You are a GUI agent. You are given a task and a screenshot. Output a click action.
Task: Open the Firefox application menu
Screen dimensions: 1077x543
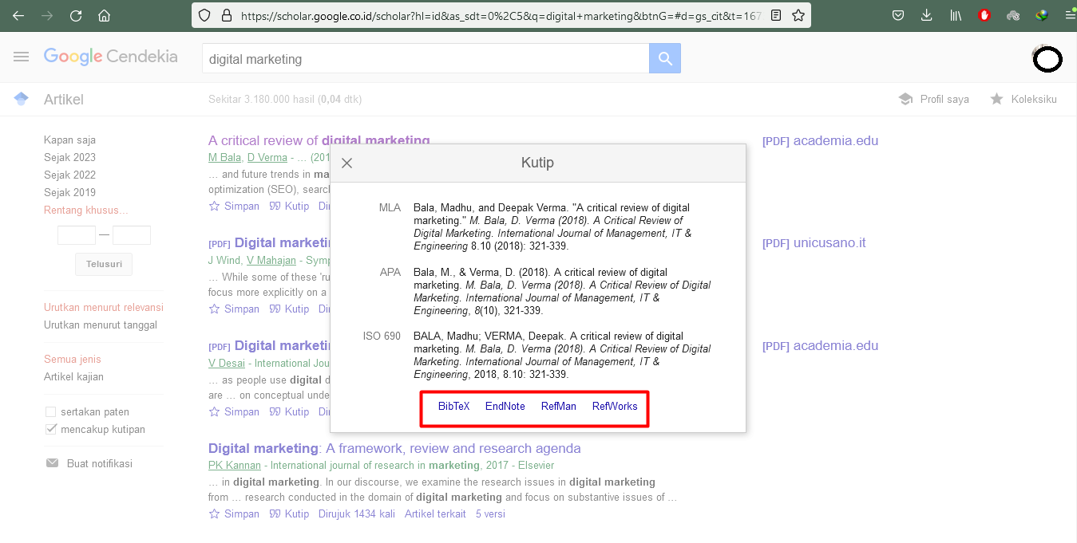tap(1070, 15)
